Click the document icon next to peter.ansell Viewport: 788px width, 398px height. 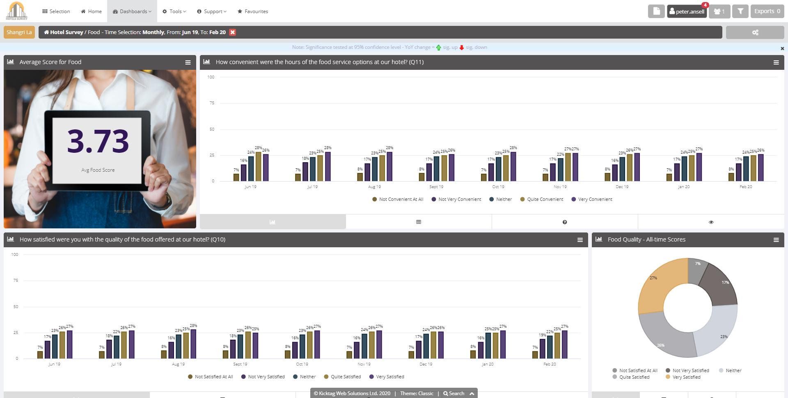click(x=656, y=11)
